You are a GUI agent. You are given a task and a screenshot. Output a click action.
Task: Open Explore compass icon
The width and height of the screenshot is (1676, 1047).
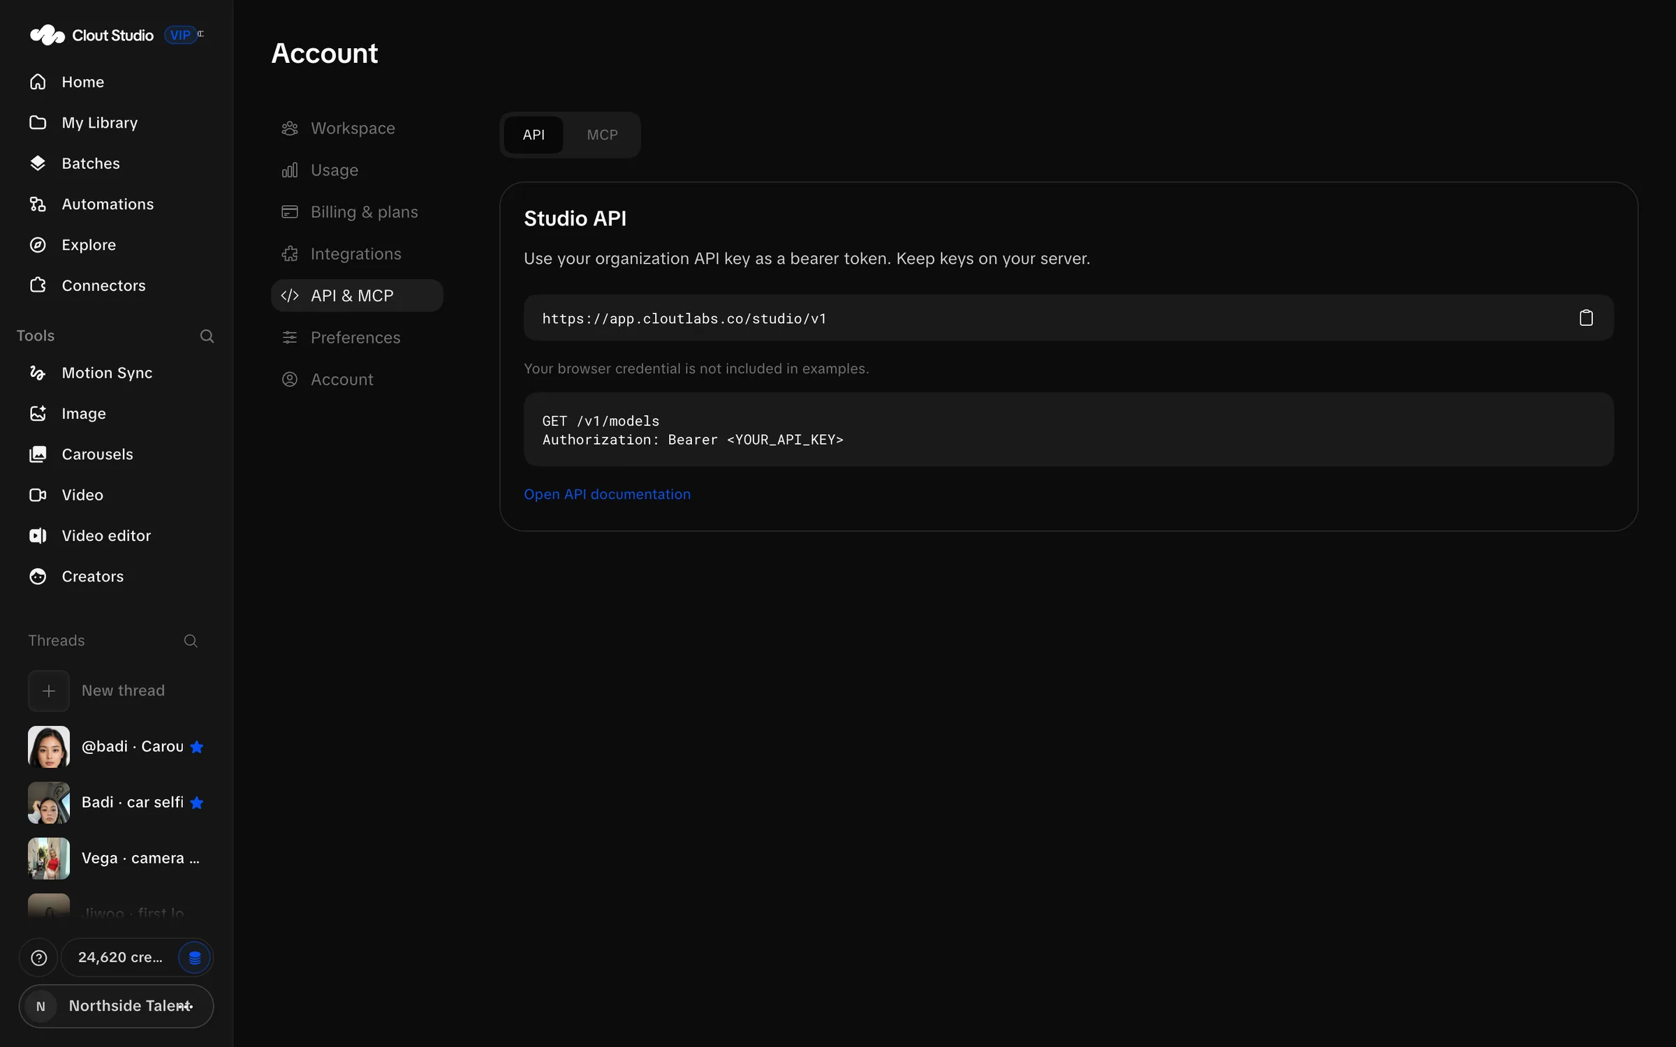[38, 244]
